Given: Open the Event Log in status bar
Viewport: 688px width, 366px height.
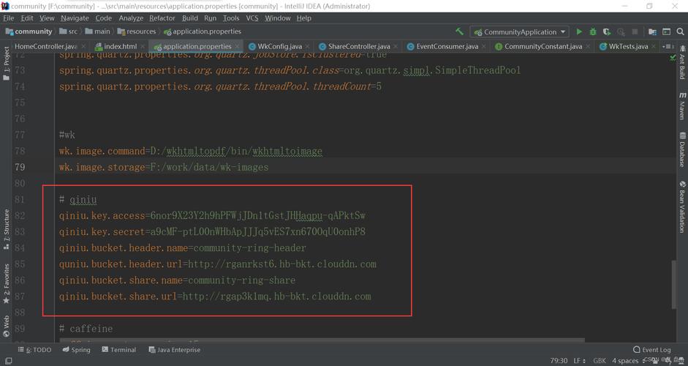Looking at the screenshot, I should click(652, 350).
